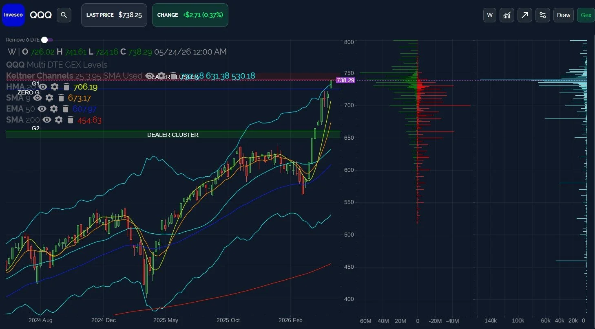Click the QQQ ticker symbol
This screenshot has width=595, height=329.
click(41, 15)
